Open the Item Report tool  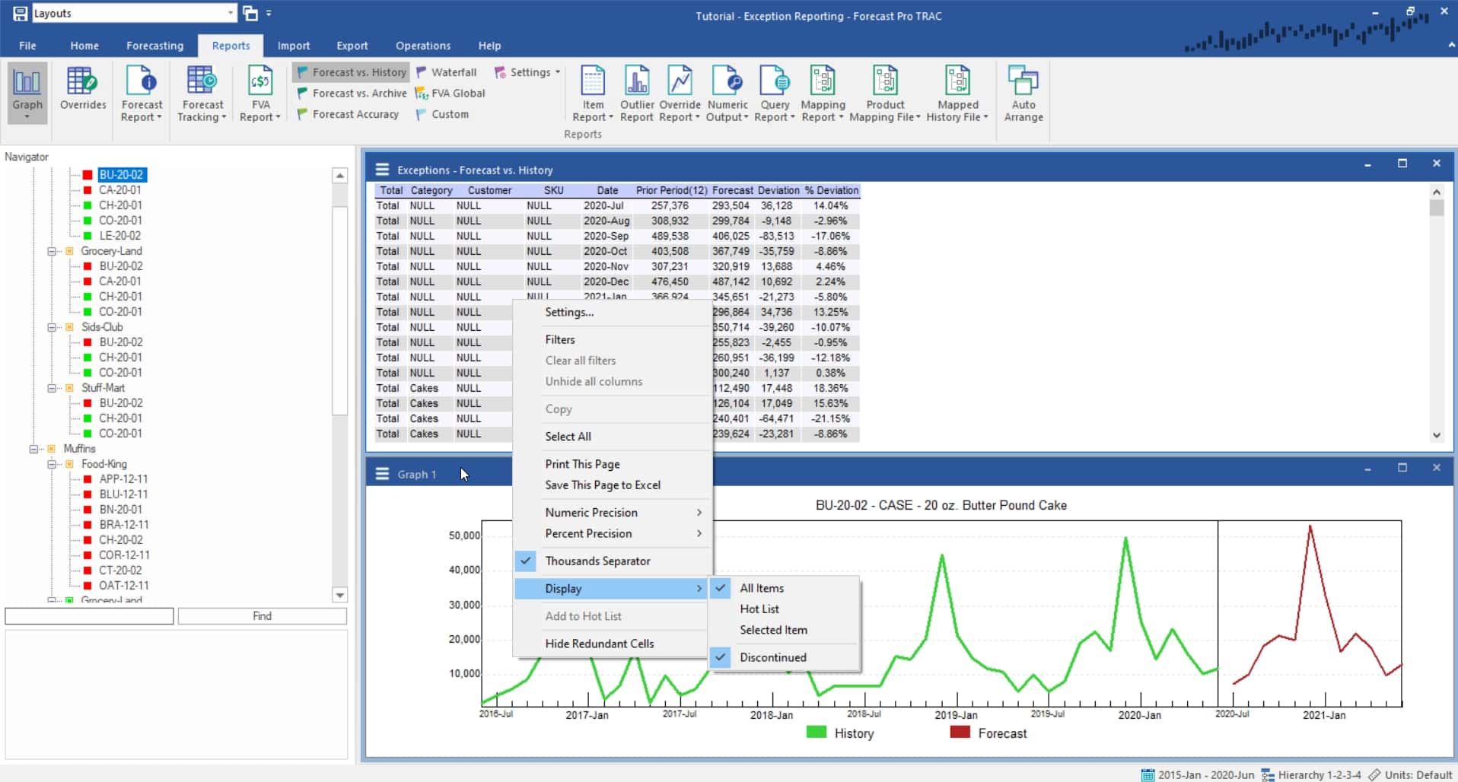(592, 91)
